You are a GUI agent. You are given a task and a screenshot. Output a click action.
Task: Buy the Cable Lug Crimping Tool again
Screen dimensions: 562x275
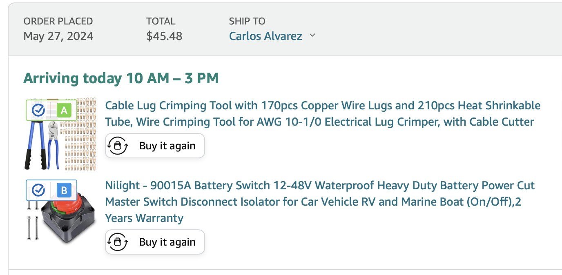click(x=155, y=146)
